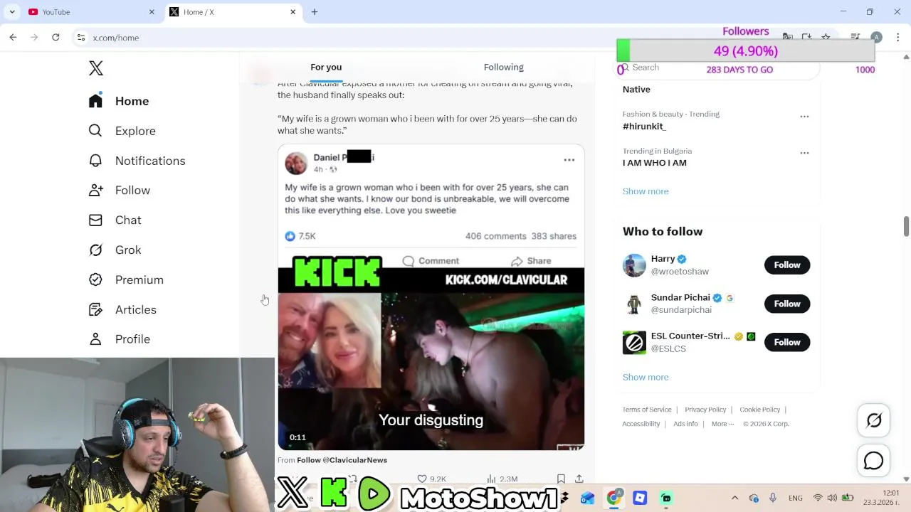This screenshot has height=512, width=911.
Task: Open Profile in the sidebar
Action: (120, 339)
